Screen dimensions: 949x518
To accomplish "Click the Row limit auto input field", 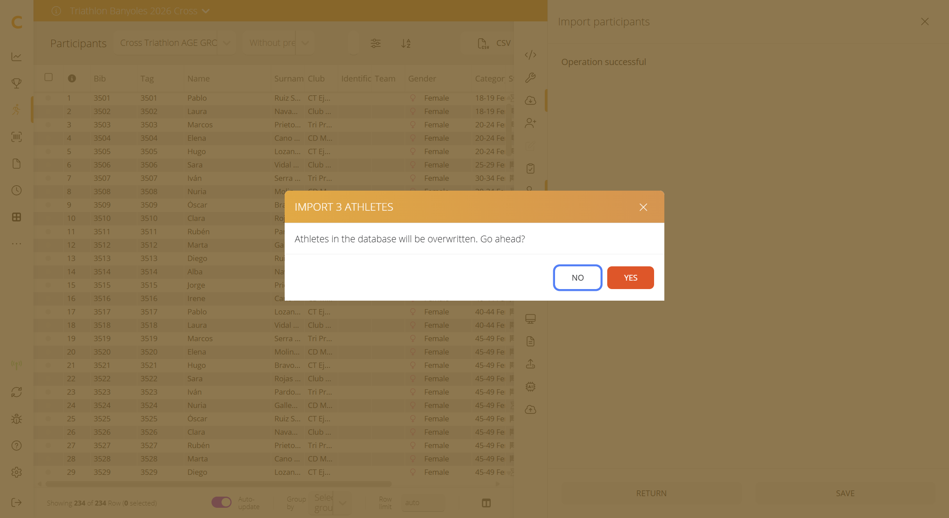I will point(423,502).
